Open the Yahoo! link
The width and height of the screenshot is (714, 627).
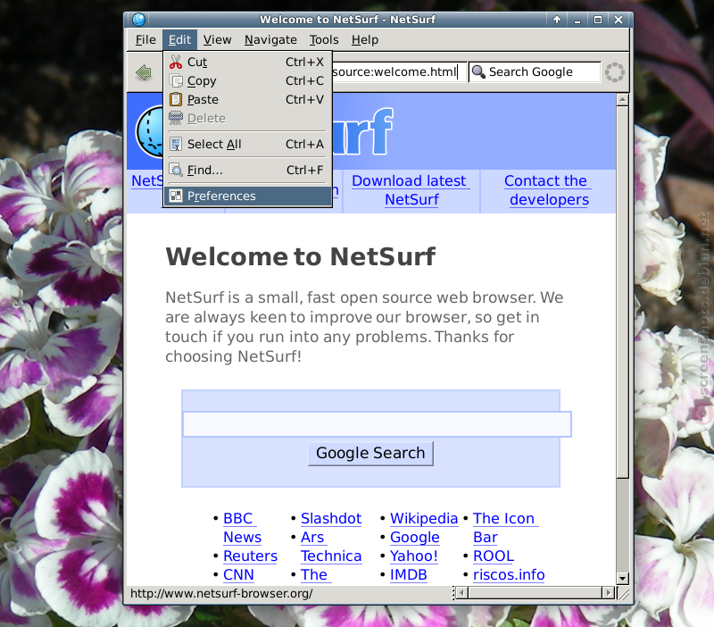tap(414, 556)
